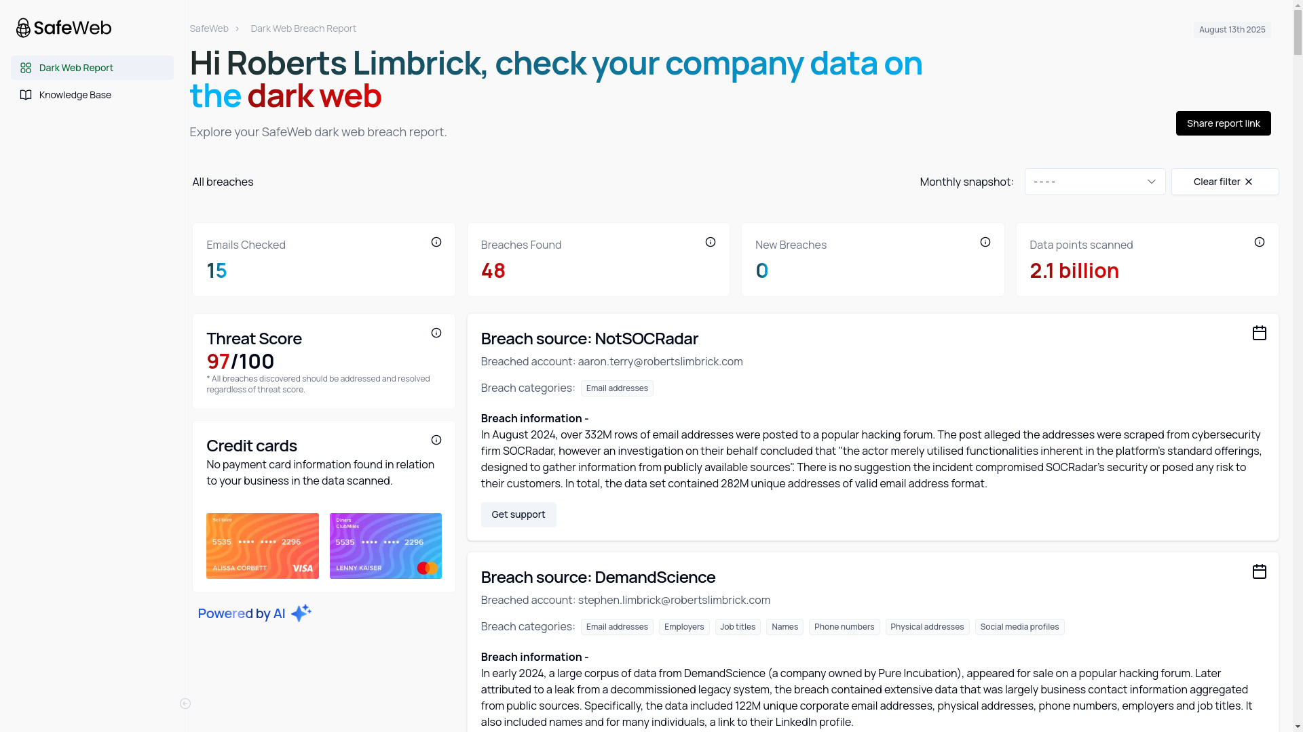Click aaron.terry@robertslimbrick.com breached account
Screen dimensions: 1303x732
(x=660, y=361)
